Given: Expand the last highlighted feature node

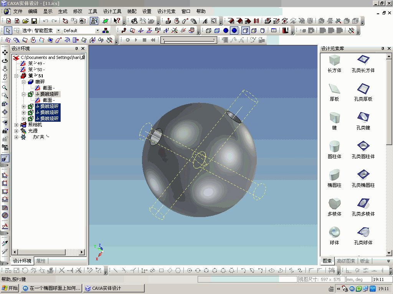Looking at the screenshot, I should [23, 119].
